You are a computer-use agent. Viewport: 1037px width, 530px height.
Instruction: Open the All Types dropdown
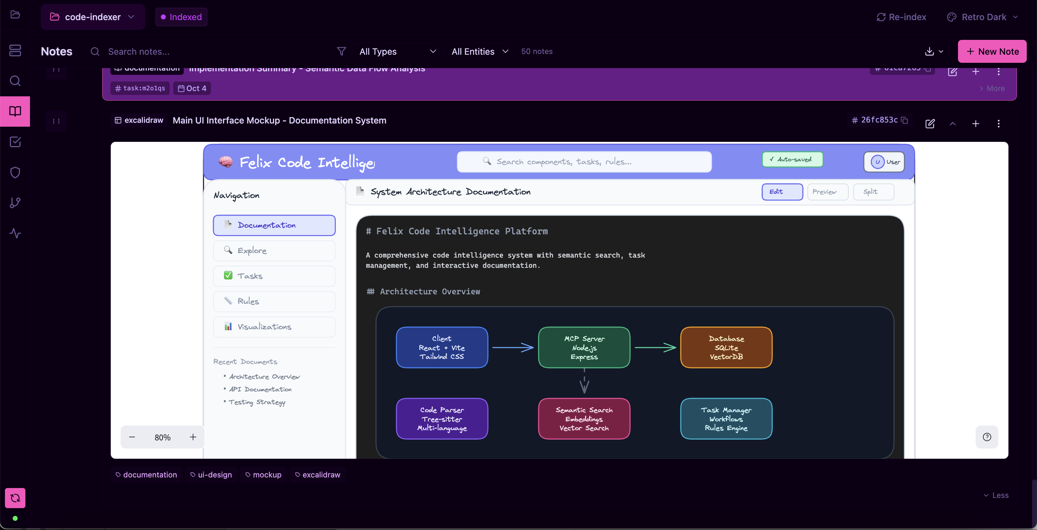397,51
